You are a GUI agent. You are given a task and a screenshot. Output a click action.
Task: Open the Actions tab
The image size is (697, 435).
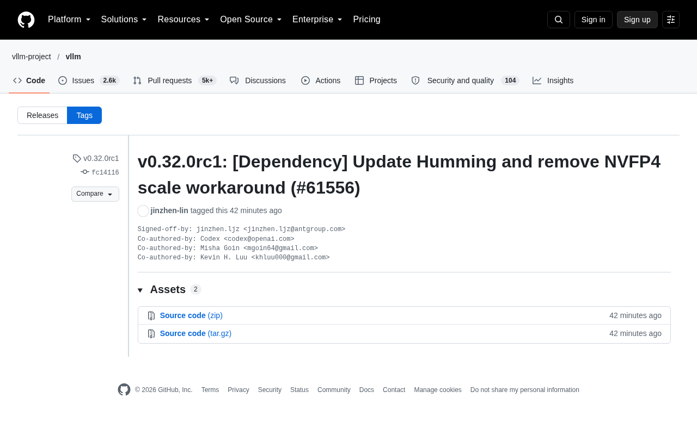click(x=321, y=80)
